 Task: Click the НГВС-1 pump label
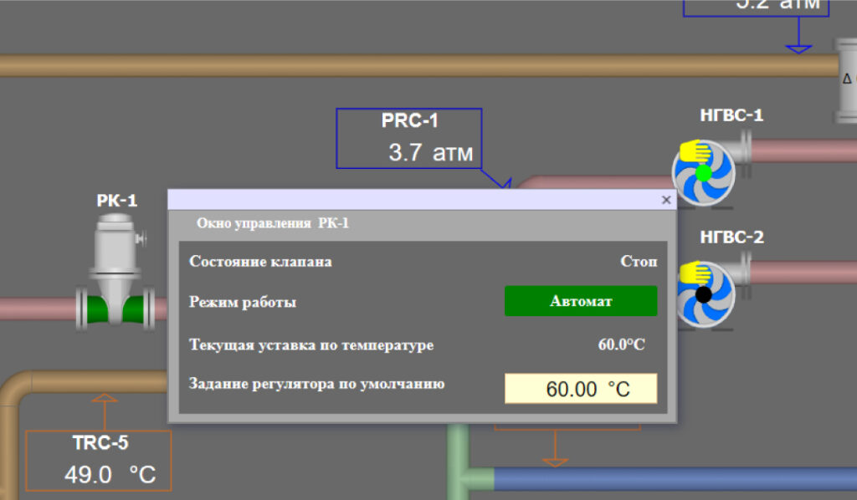pyautogui.click(x=731, y=115)
